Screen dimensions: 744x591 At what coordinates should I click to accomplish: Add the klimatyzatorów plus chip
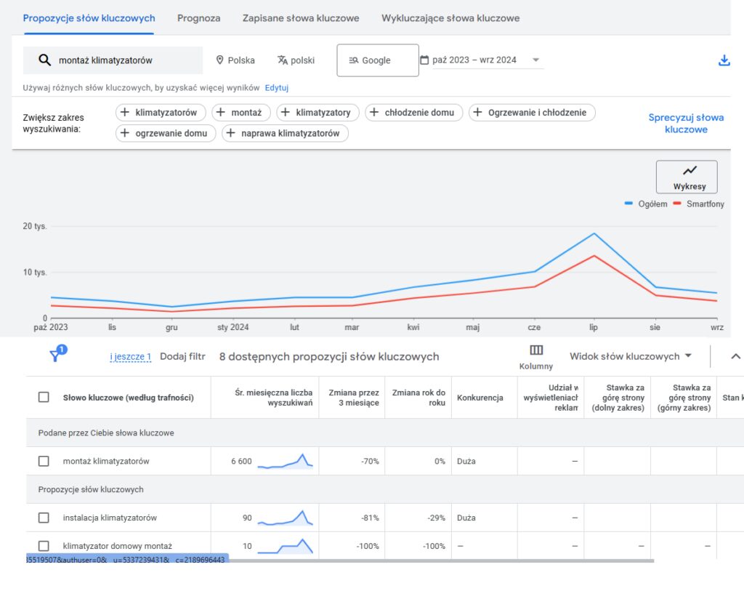(x=161, y=113)
